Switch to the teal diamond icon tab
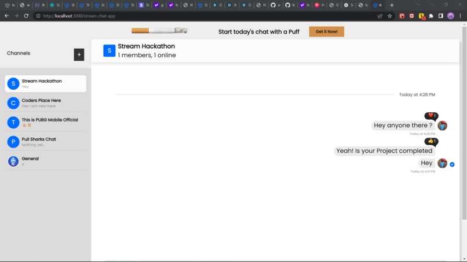Screen dimensions: 467x262 [x=54, y=5]
